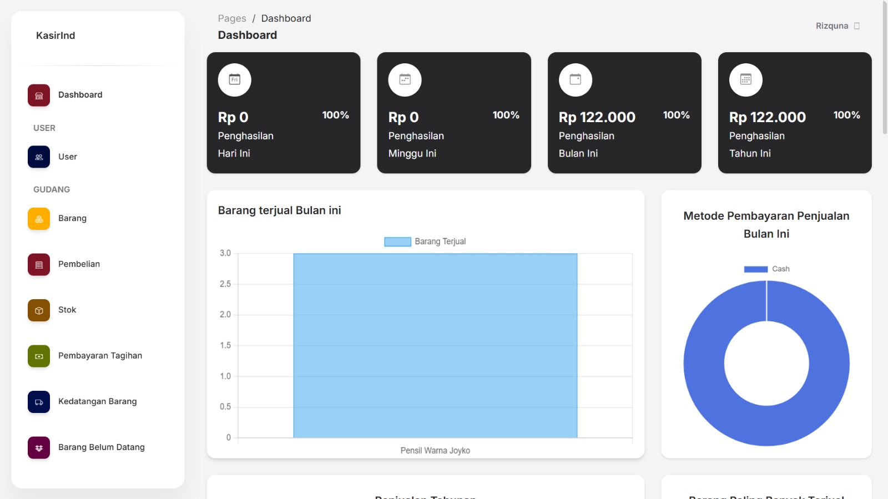This screenshot has width=888, height=499.
Task: Open the Rizquna user menu
Action: coord(837,26)
